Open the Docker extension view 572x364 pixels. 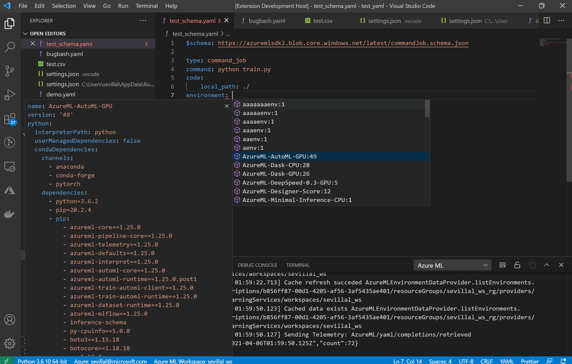(x=9, y=214)
